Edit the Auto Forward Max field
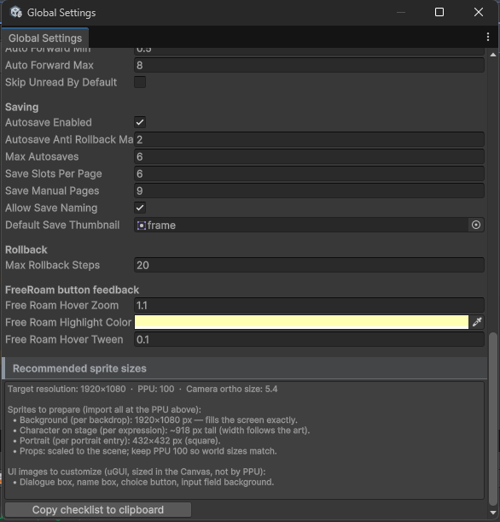The height and width of the screenshot is (522, 500). point(309,65)
